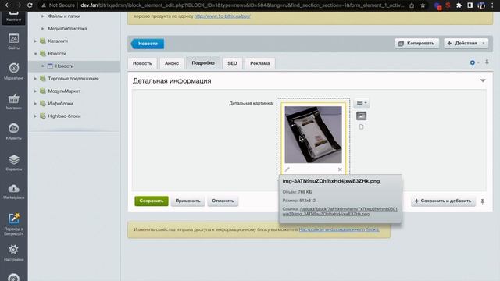
Task: Switch to the Анонс tab
Action: 172,63
